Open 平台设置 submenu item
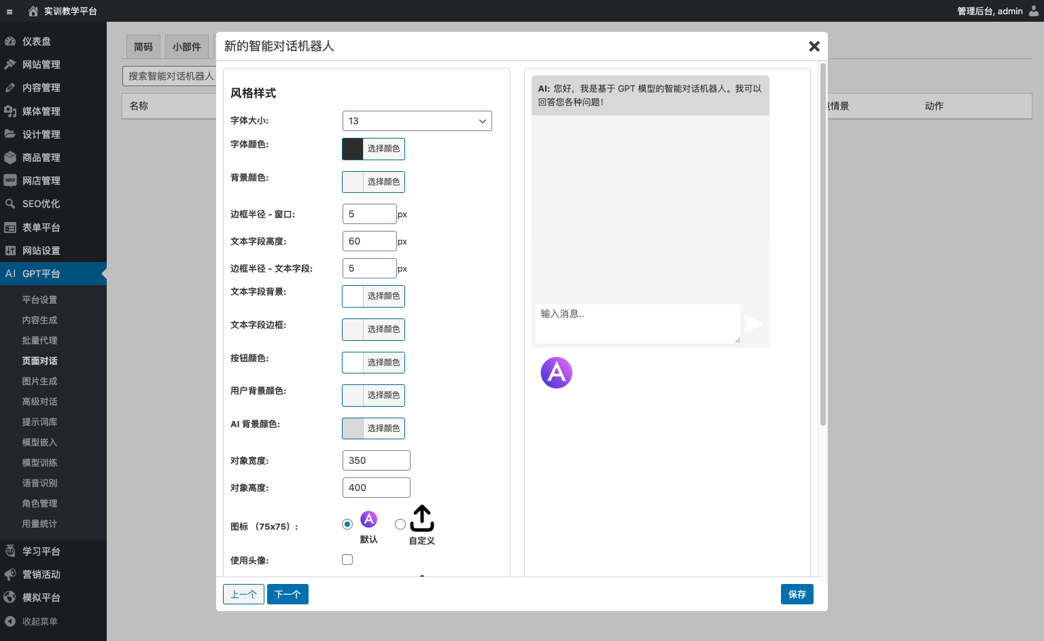Image resolution: width=1044 pixels, height=641 pixels. [39, 299]
